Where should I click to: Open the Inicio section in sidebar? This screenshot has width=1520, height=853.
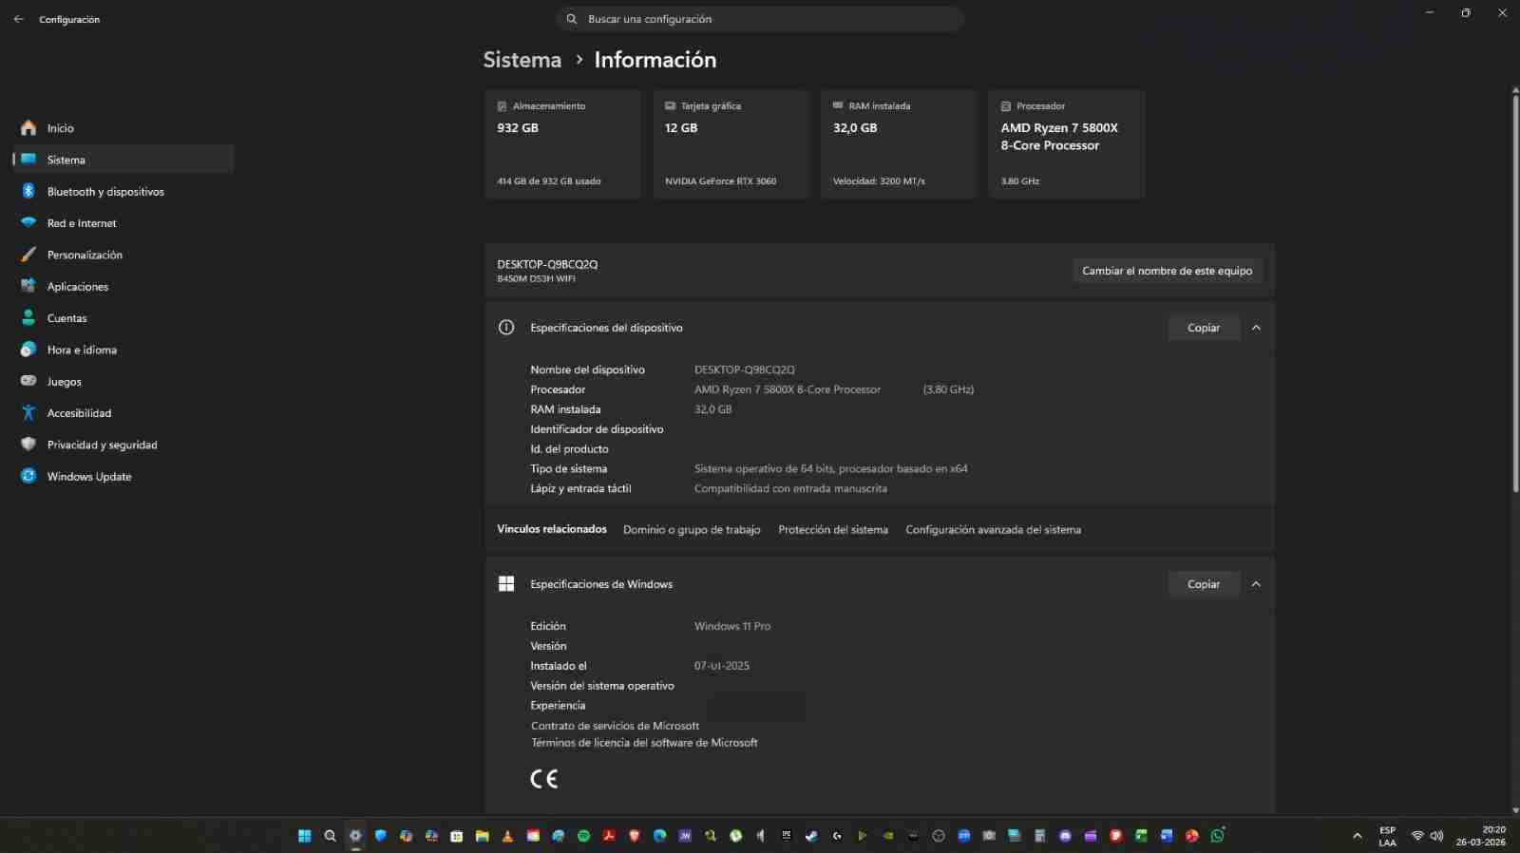click(123, 128)
